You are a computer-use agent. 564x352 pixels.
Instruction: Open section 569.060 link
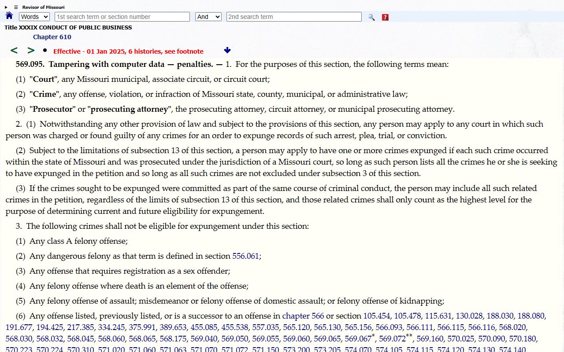[x=297, y=339]
